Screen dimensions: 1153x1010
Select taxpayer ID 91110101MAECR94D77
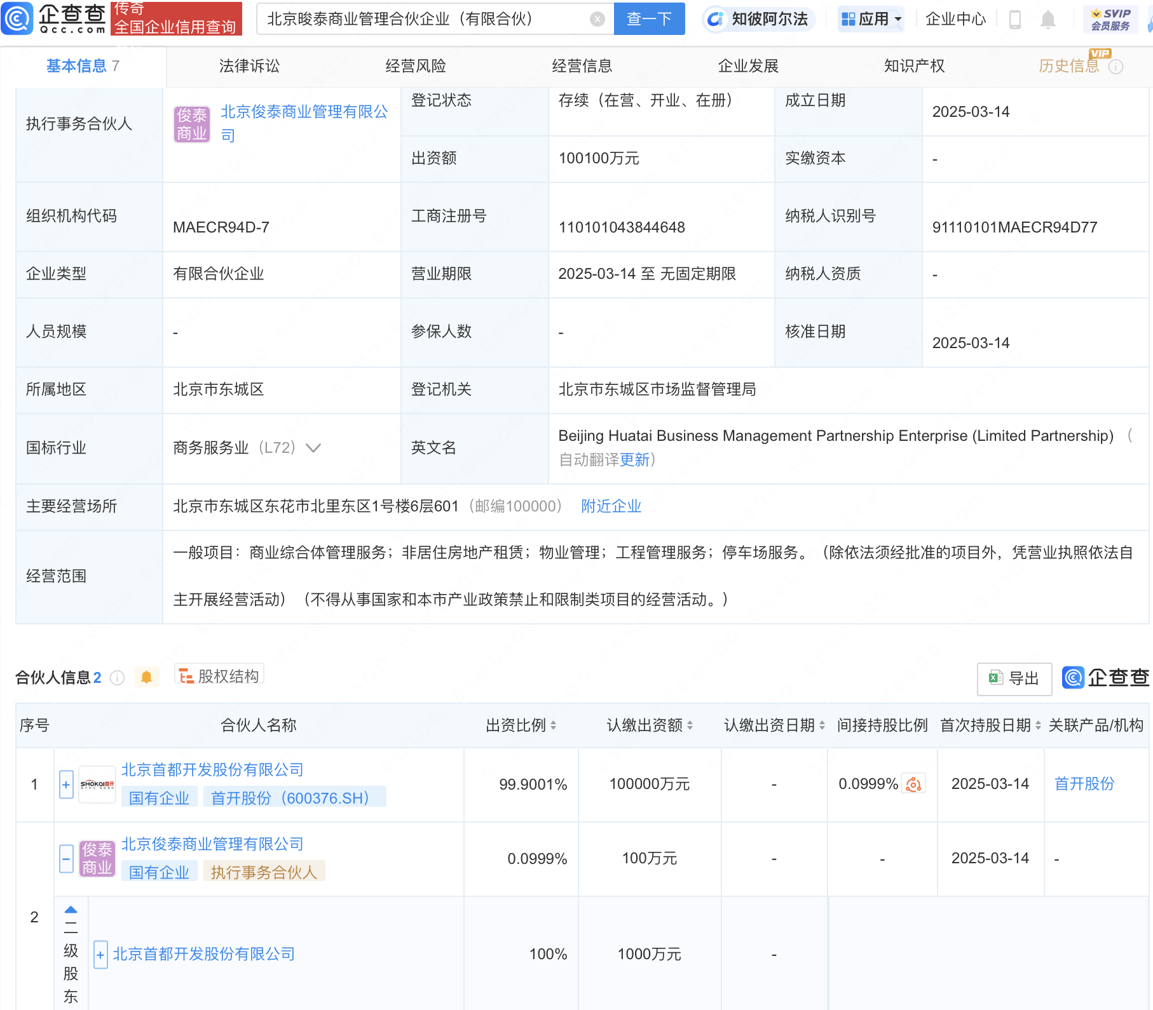[x=1014, y=227]
